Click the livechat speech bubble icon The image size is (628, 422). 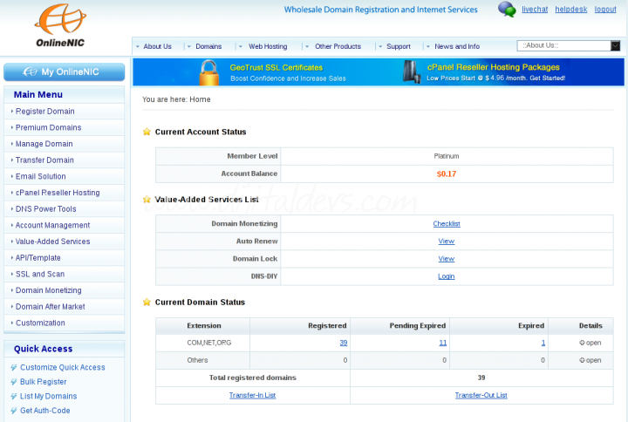coord(507,10)
